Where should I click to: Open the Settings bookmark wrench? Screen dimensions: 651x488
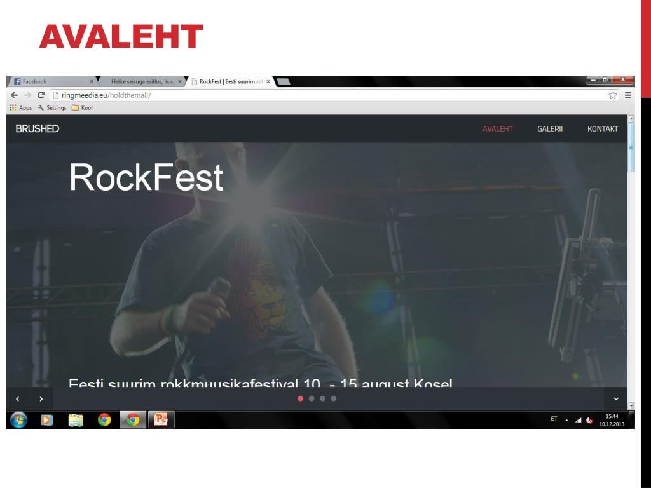[x=52, y=107]
